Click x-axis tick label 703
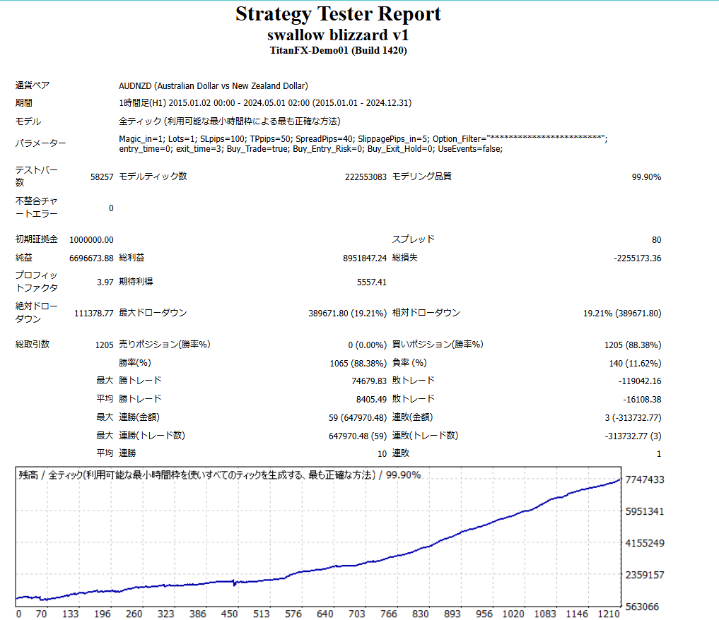The width and height of the screenshot is (719, 620). click(x=357, y=614)
